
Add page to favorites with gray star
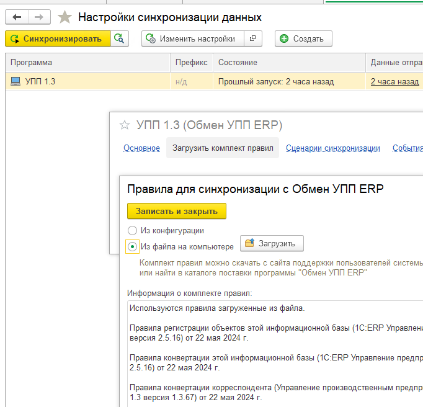coord(65,17)
